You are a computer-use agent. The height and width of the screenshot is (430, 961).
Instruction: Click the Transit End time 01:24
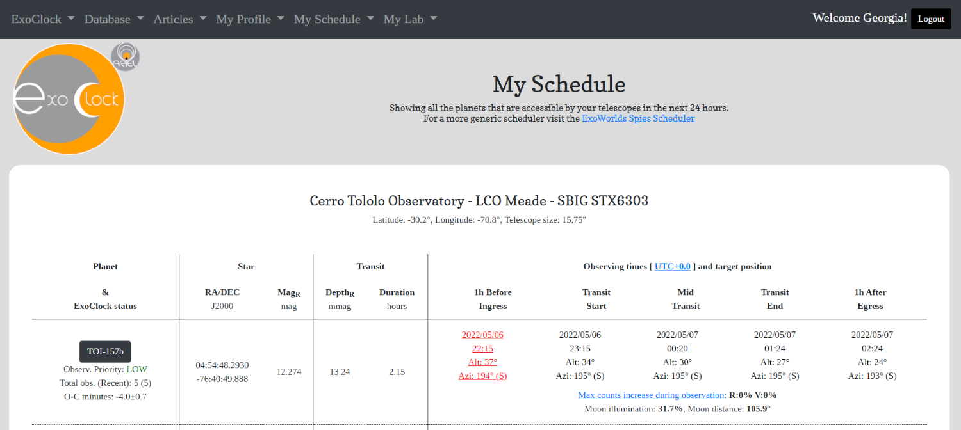[x=775, y=348]
